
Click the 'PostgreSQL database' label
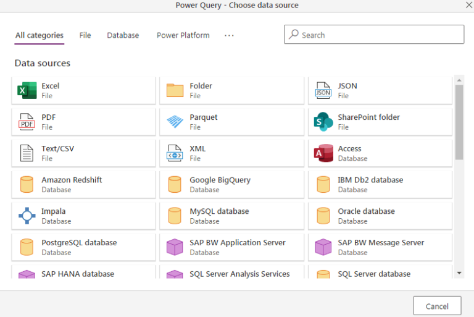pos(79,242)
